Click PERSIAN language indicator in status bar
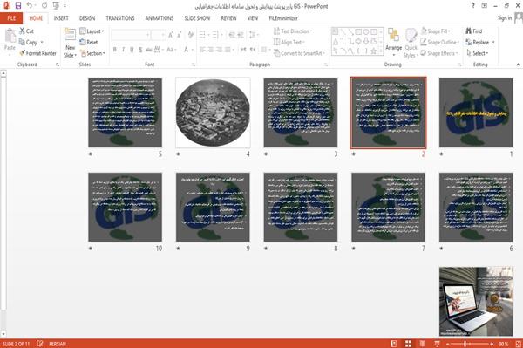The width and height of the screenshot is (523, 348). tap(58, 344)
